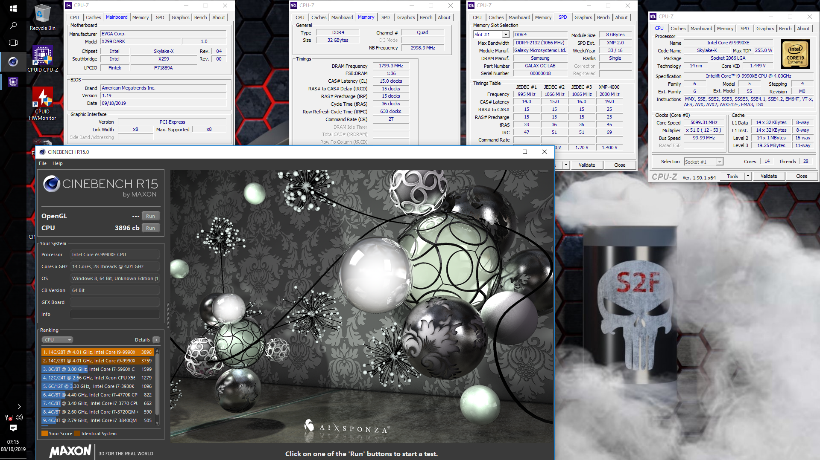Run the OpenGL benchmark
820x460 pixels.
pyautogui.click(x=151, y=216)
